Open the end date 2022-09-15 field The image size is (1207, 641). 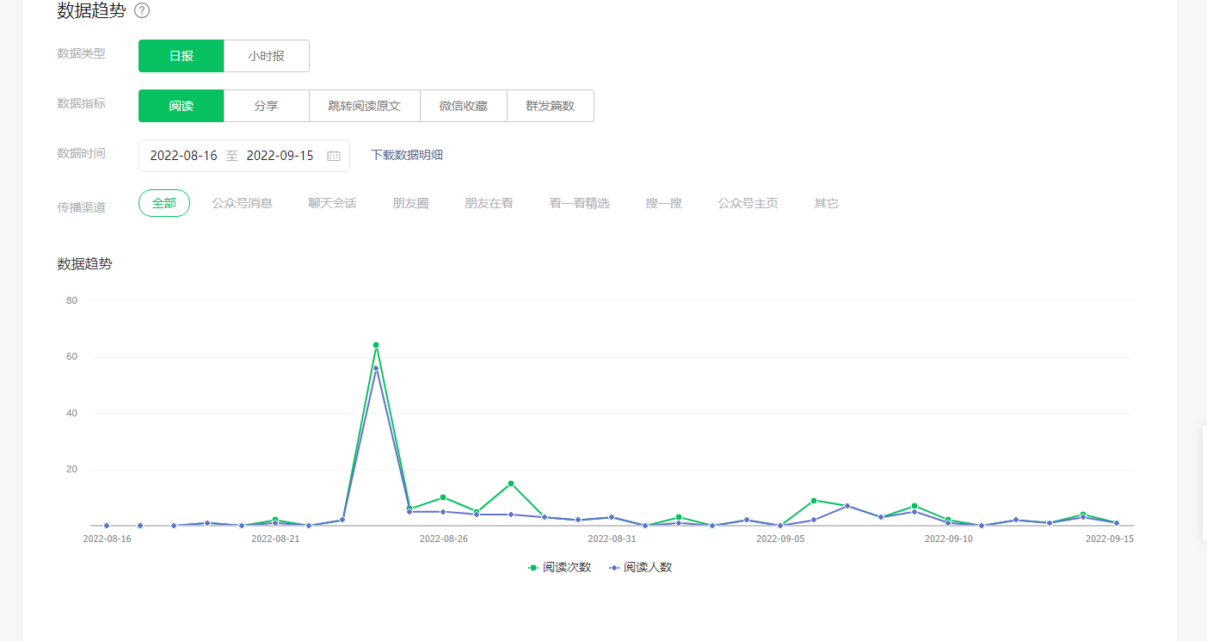[280, 156]
